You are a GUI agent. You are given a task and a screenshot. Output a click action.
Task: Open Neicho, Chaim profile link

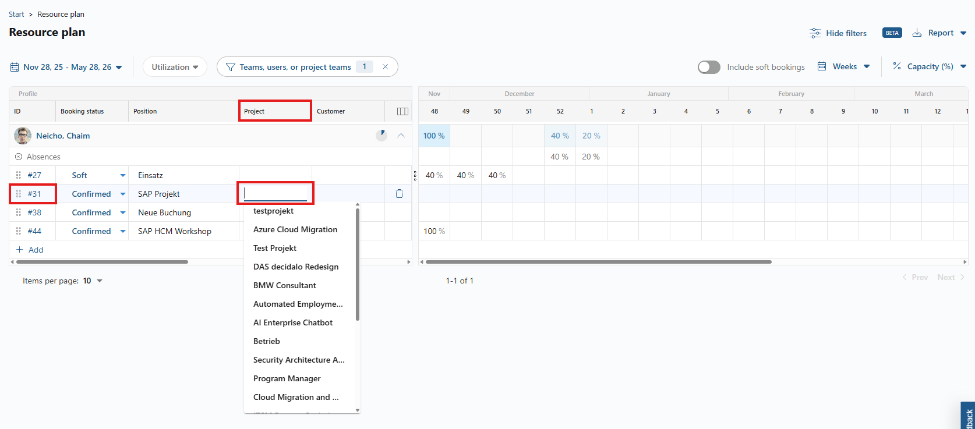tap(63, 136)
